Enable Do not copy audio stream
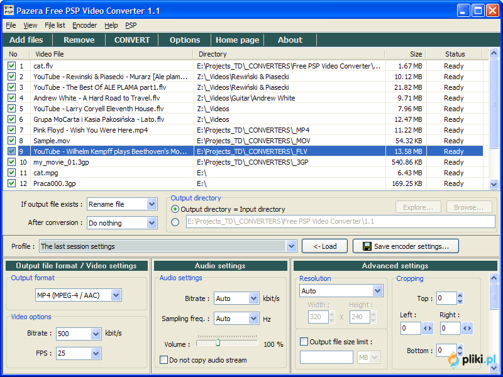The image size is (503, 377). (x=163, y=359)
